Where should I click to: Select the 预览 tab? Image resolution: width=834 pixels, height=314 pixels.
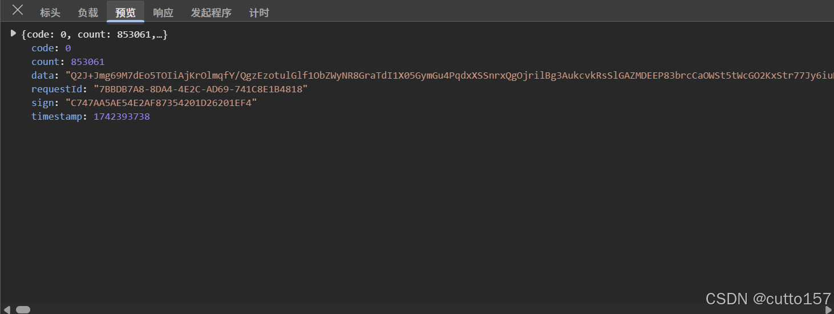coord(125,13)
